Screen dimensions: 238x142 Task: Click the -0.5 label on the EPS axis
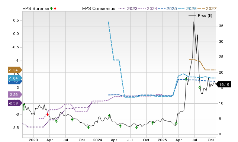(x=16, y=47)
